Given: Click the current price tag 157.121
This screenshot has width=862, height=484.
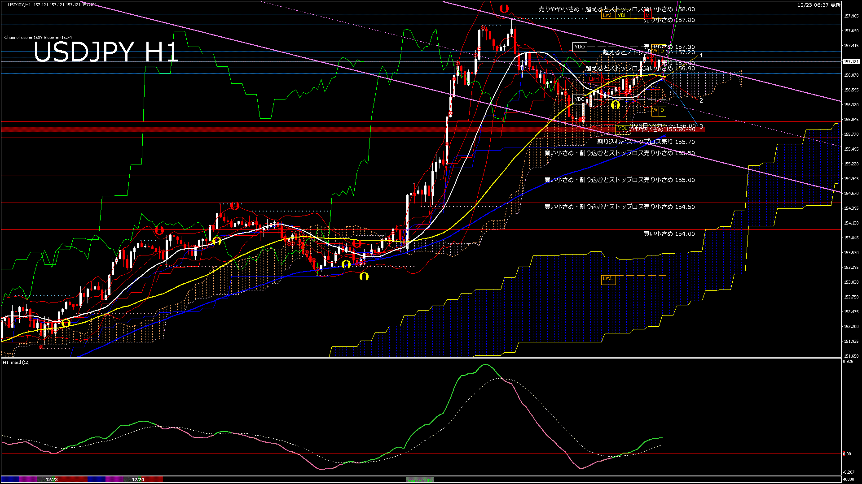Looking at the screenshot, I should click(851, 62).
